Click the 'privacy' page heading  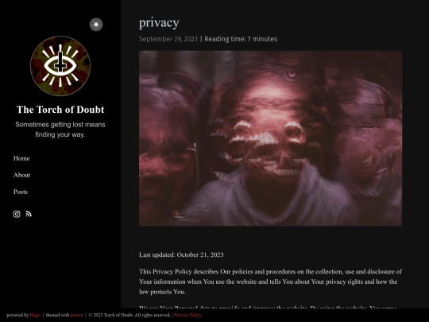(159, 23)
